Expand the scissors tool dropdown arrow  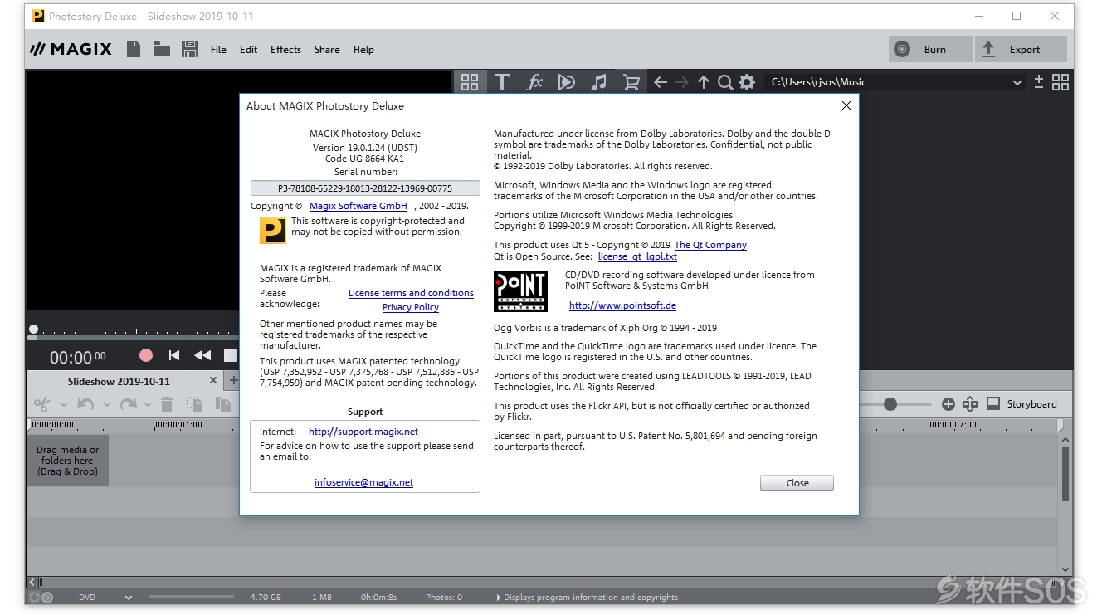click(63, 405)
